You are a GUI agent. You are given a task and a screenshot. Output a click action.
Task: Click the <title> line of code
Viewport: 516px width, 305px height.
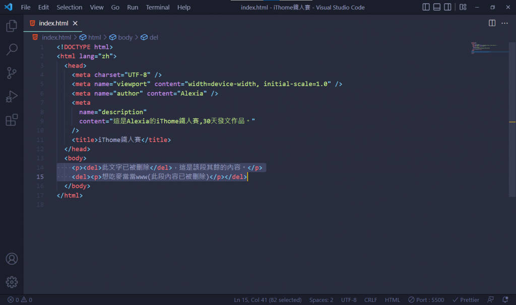pyautogui.click(x=121, y=140)
